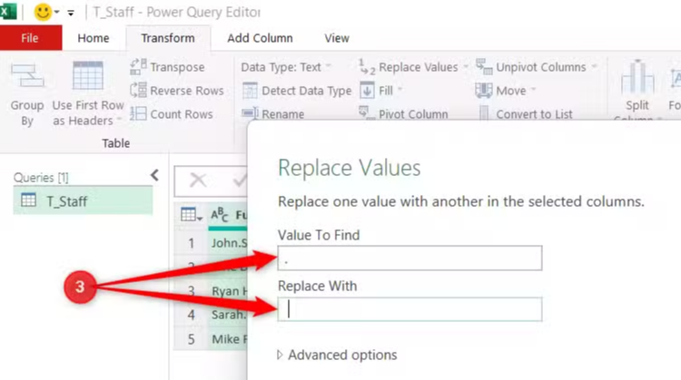This screenshot has height=380, width=681.
Task: Click the Transpose icon
Action: (x=138, y=67)
